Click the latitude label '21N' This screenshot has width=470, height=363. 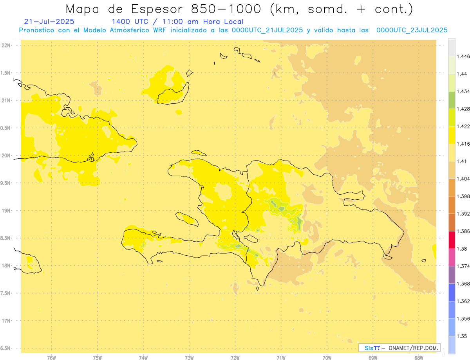[x=6, y=100]
